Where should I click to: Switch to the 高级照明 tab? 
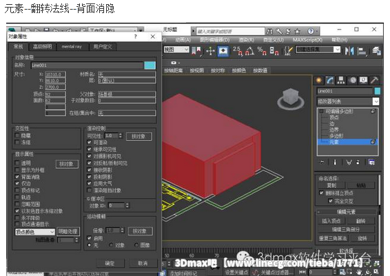[43, 46]
